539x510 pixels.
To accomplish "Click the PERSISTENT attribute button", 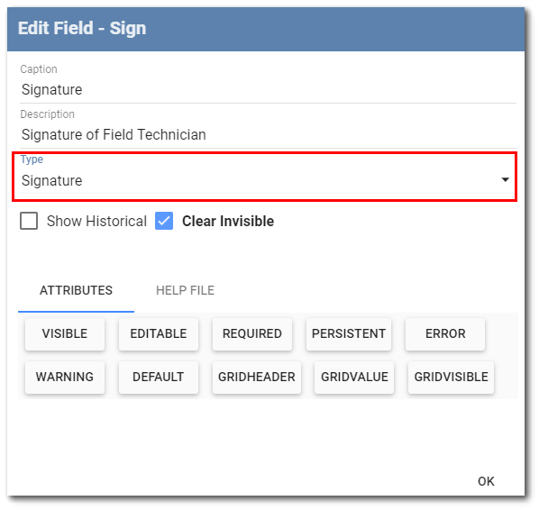I will coord(349,333).
